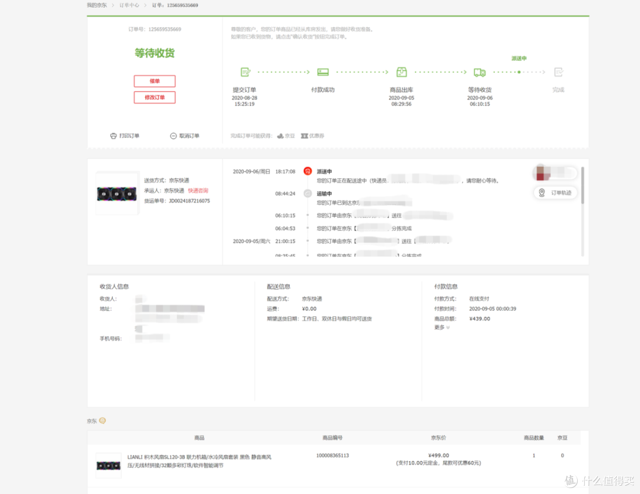
Task: Click the red 派送中 status icon
Action: [308, 171]
